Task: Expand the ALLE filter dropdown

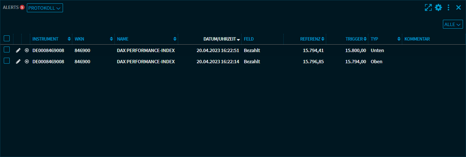Action: pyautogui.click(x=453, y=24)
